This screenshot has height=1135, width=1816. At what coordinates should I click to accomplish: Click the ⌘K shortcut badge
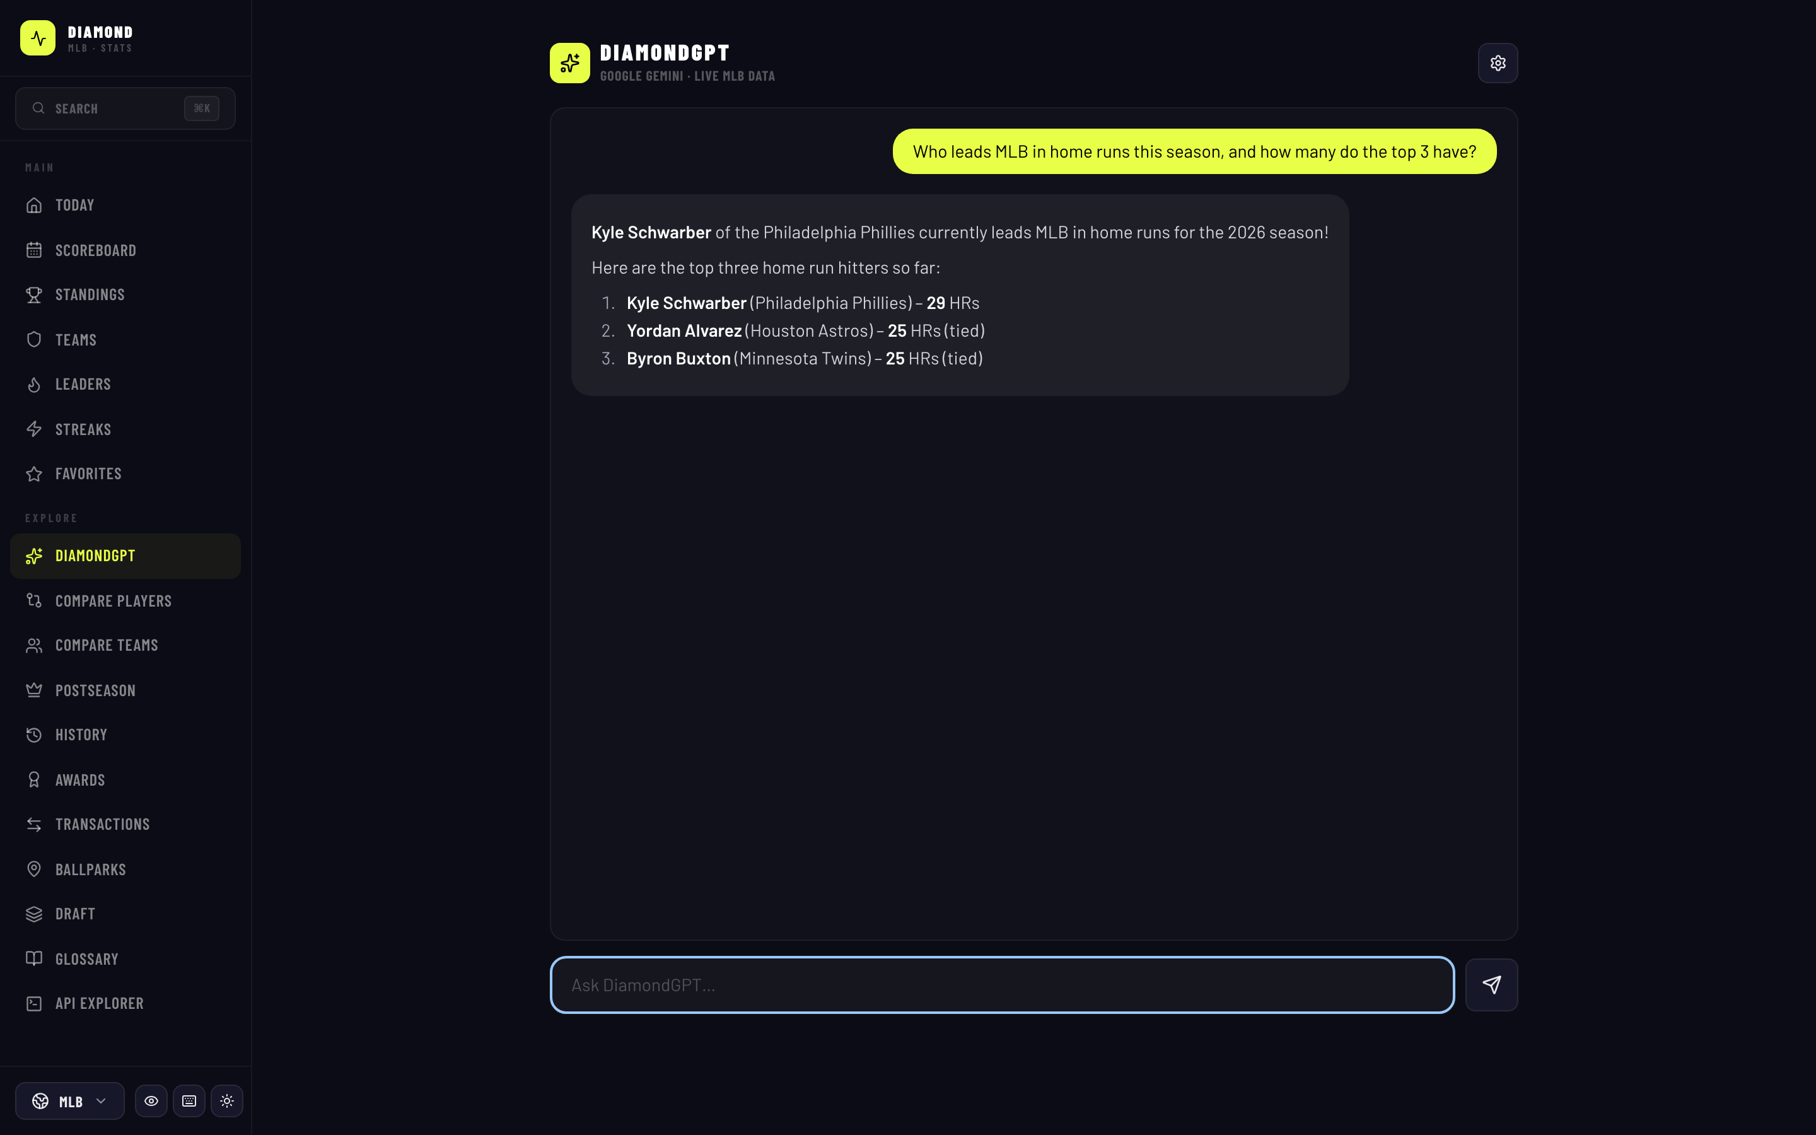[x=202, y=108]
